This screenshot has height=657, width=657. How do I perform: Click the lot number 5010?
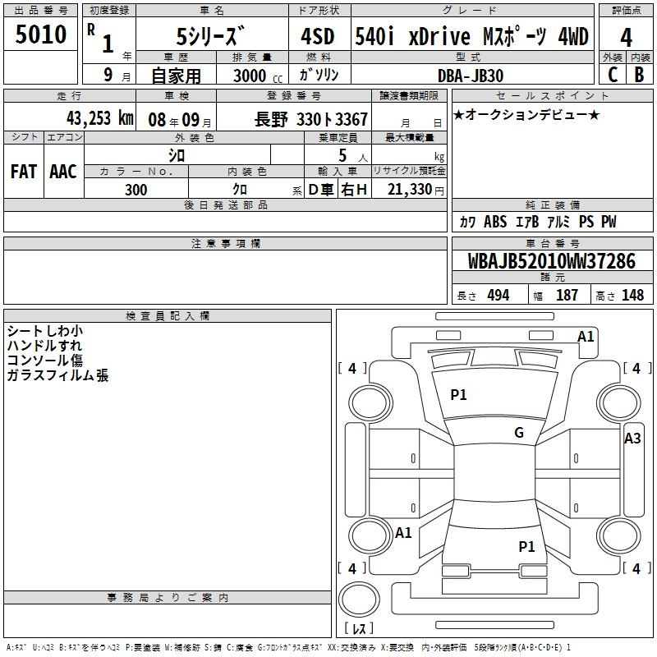(40, 34)
